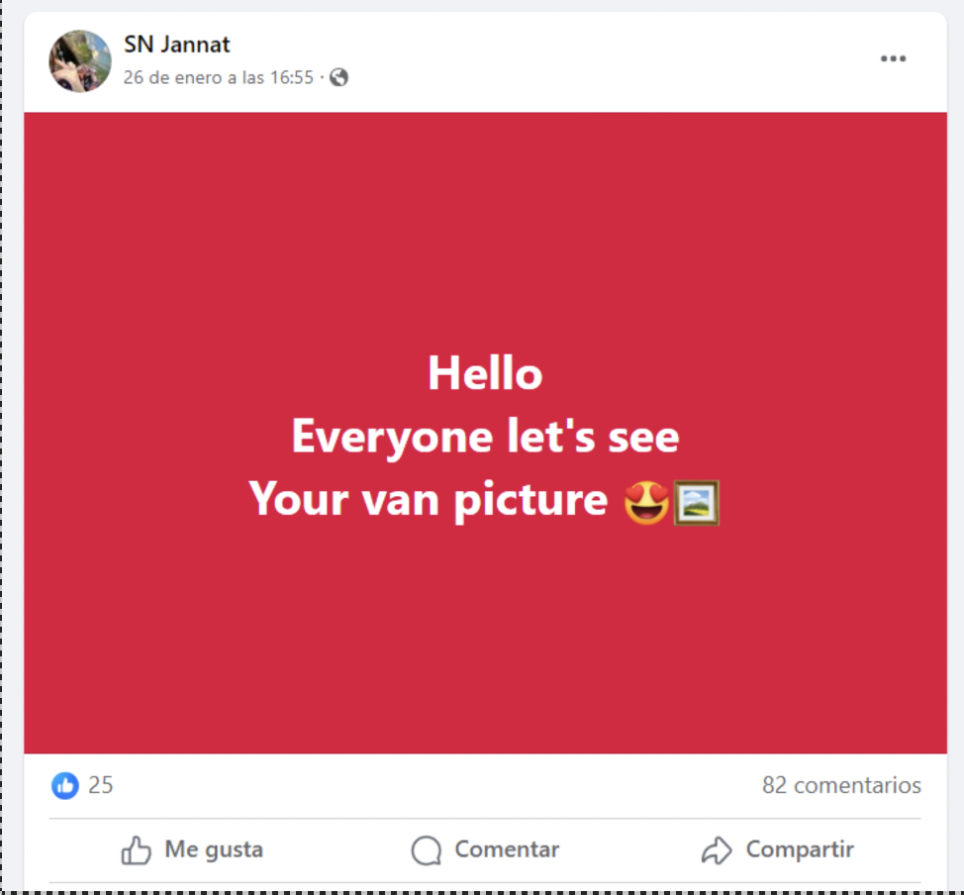This screenshot has height=895, width=964.
Task: Click the globe public audience icon
Action: 338,77
